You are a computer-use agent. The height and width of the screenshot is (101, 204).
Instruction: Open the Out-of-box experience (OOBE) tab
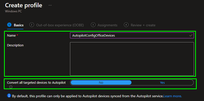pyautogui.click(x=60, y=25)
